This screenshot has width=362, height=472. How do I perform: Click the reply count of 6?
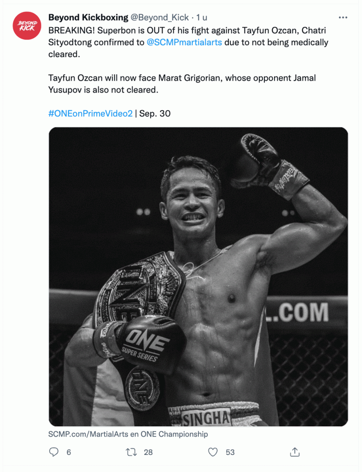(69, 452)
